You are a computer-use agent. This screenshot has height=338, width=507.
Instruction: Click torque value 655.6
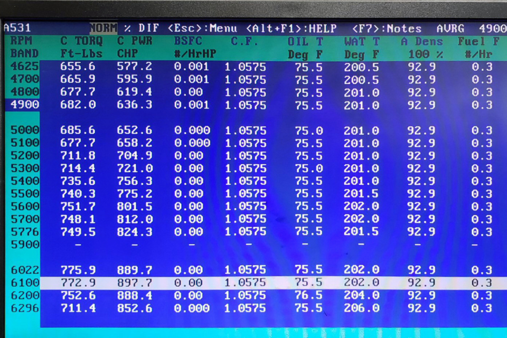78,67
